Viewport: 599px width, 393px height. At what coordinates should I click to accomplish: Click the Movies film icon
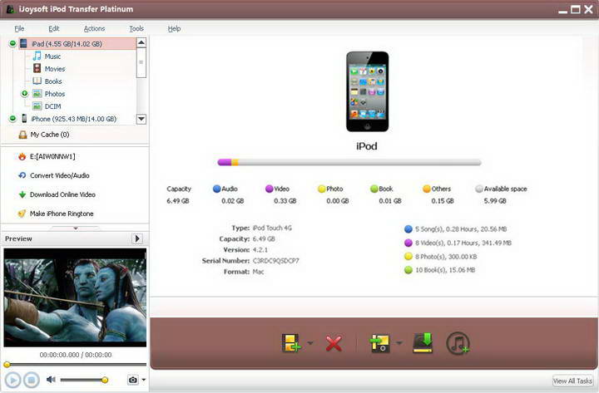pos(37,68)
